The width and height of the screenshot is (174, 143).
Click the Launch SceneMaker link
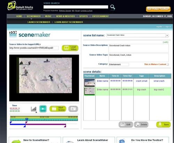[x=39, y=22]
